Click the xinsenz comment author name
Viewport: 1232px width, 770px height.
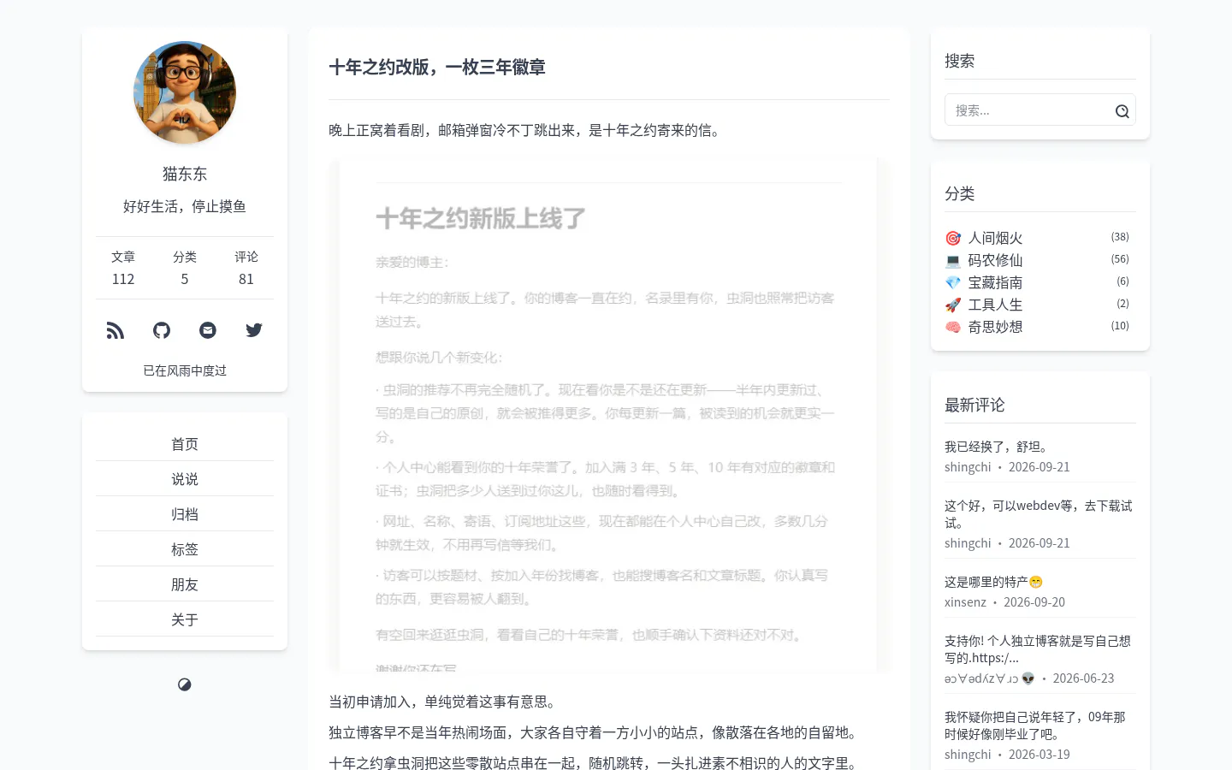point(965,602)
